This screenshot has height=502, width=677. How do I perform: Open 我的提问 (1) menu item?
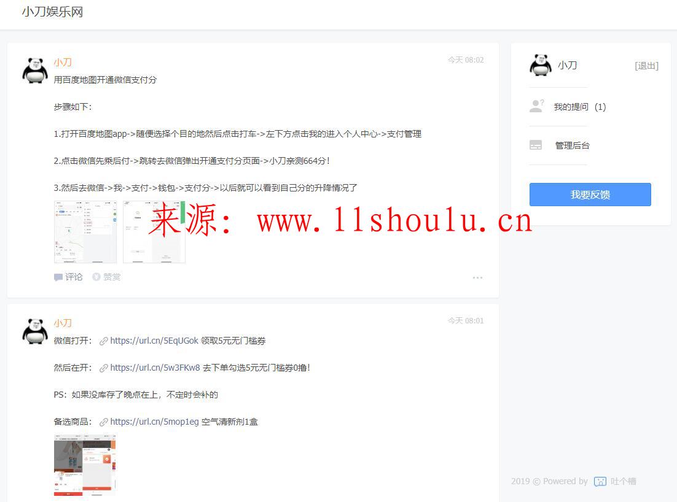pyautogui.click(x=579, y=107)
